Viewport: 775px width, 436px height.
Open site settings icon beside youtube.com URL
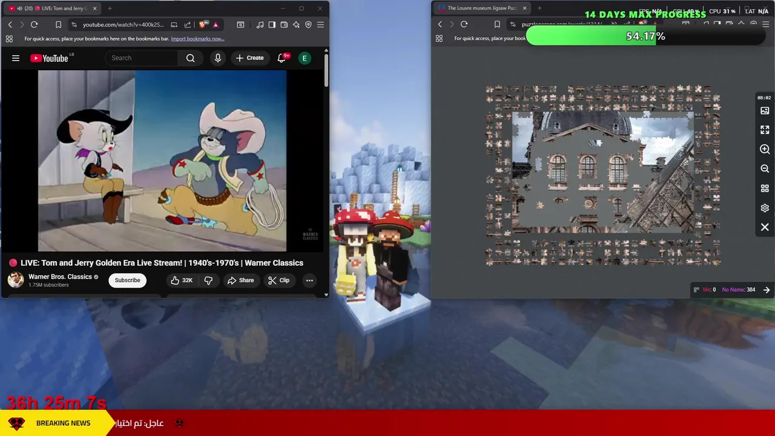click(74, 25)
